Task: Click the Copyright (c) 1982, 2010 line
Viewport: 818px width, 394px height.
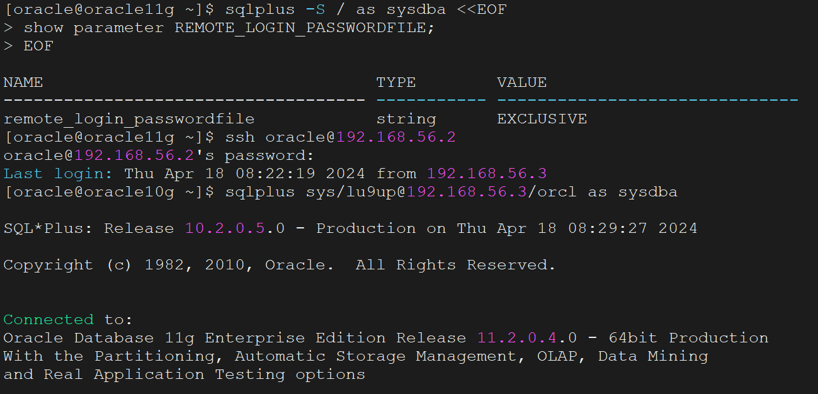Action: (279, 265)
